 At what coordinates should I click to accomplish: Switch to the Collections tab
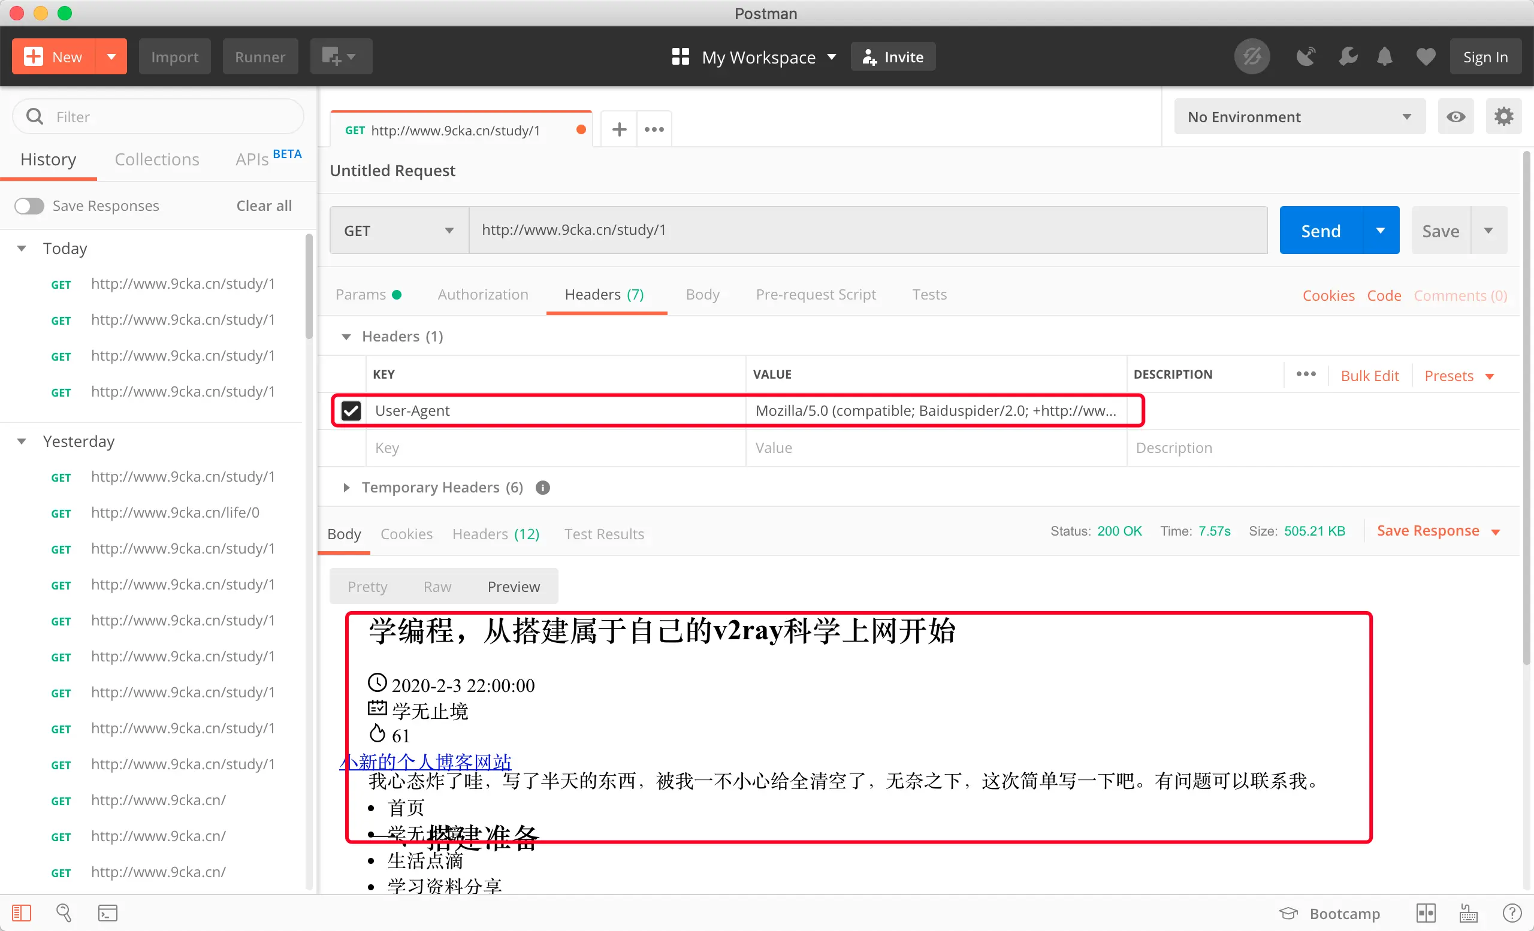point(157,159)
